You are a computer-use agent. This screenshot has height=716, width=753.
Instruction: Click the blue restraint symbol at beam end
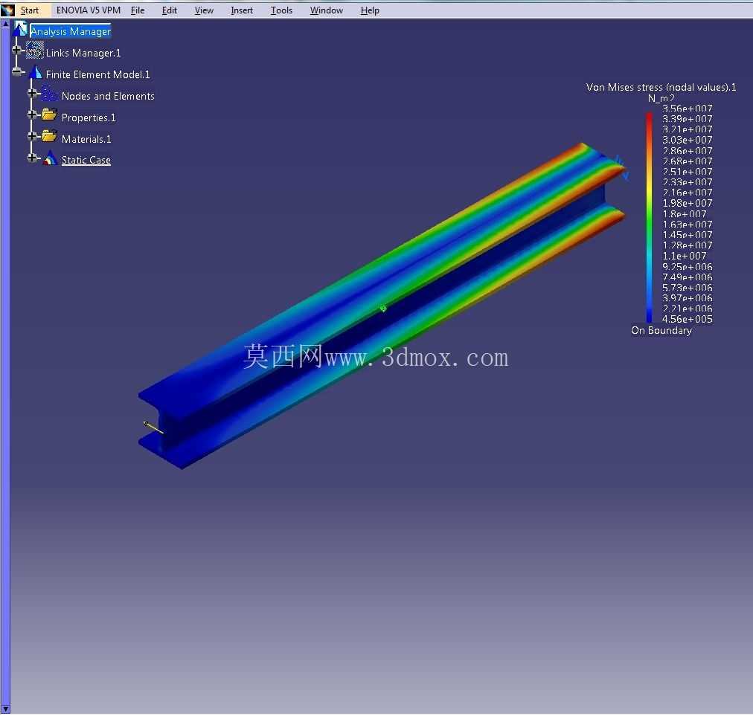(621, 167)
